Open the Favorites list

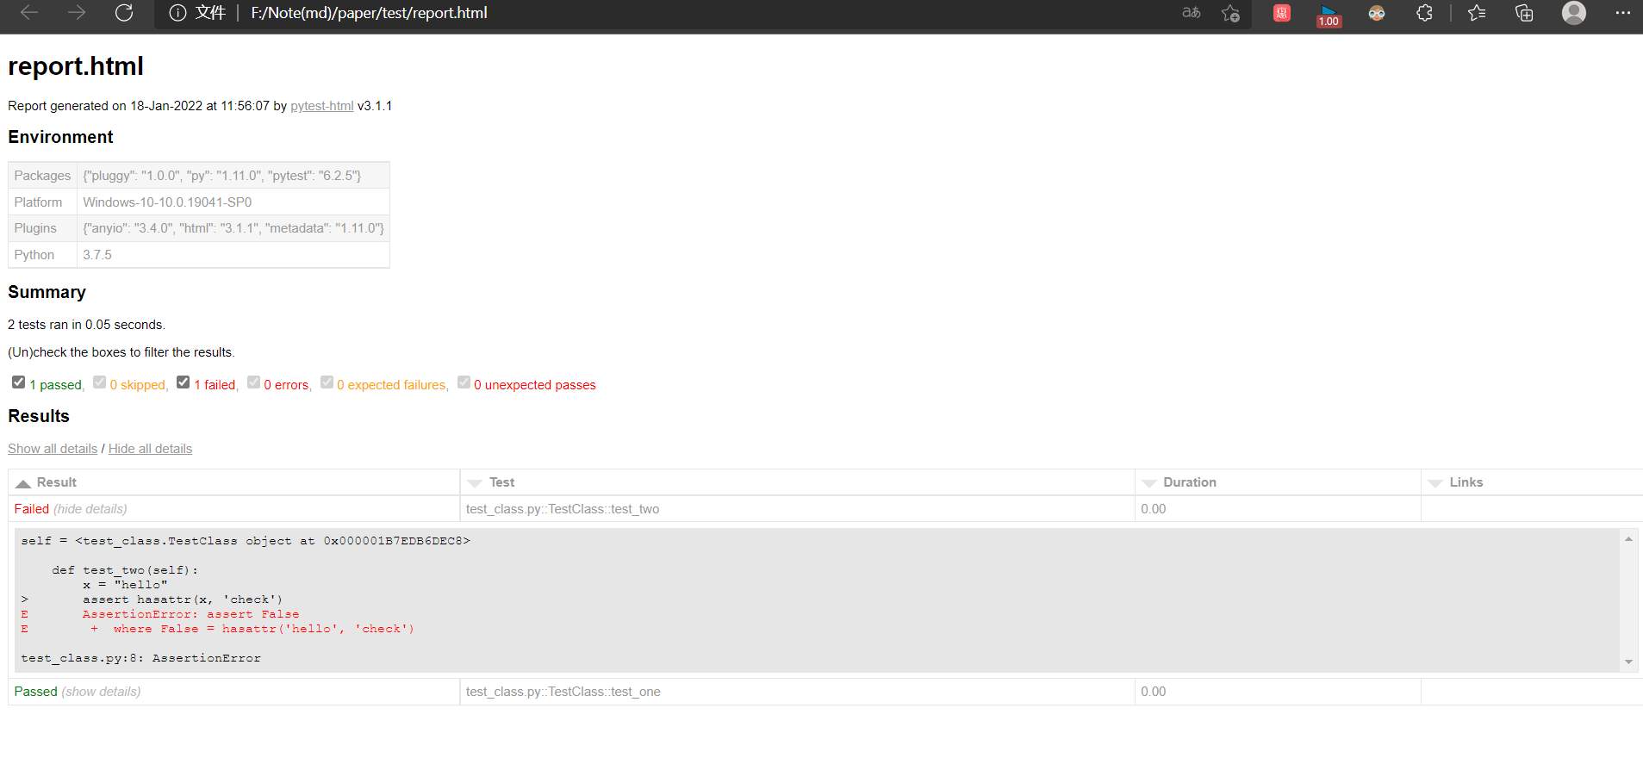(1477, 13)
